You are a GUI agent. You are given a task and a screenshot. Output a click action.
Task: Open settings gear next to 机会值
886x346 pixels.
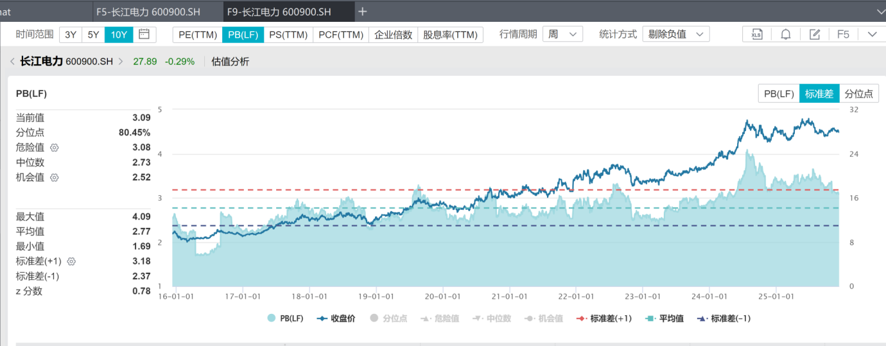55,177
